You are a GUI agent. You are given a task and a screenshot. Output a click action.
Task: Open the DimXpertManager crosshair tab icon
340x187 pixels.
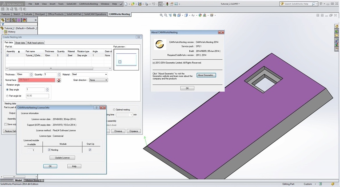19,20
